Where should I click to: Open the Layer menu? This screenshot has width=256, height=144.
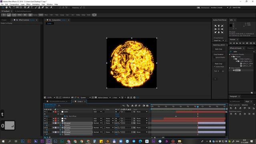coord(22,4)
